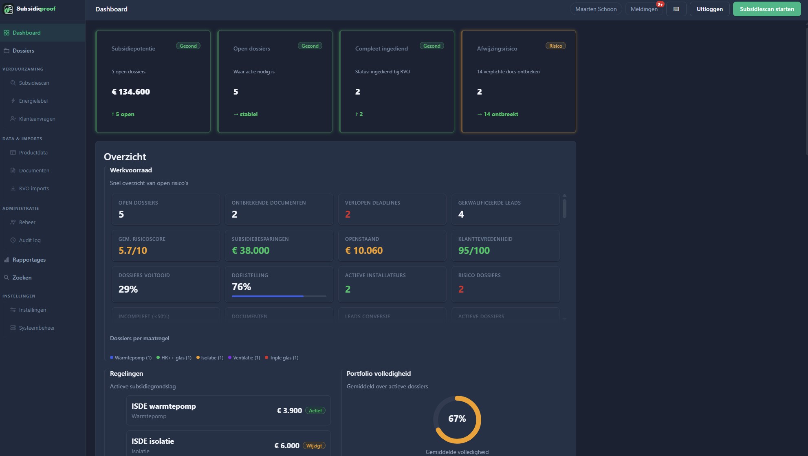This screenshot has width=808, height=456.
Task: Click the Klanttevredenheid 95/100 tile
Action: (506, 245)
